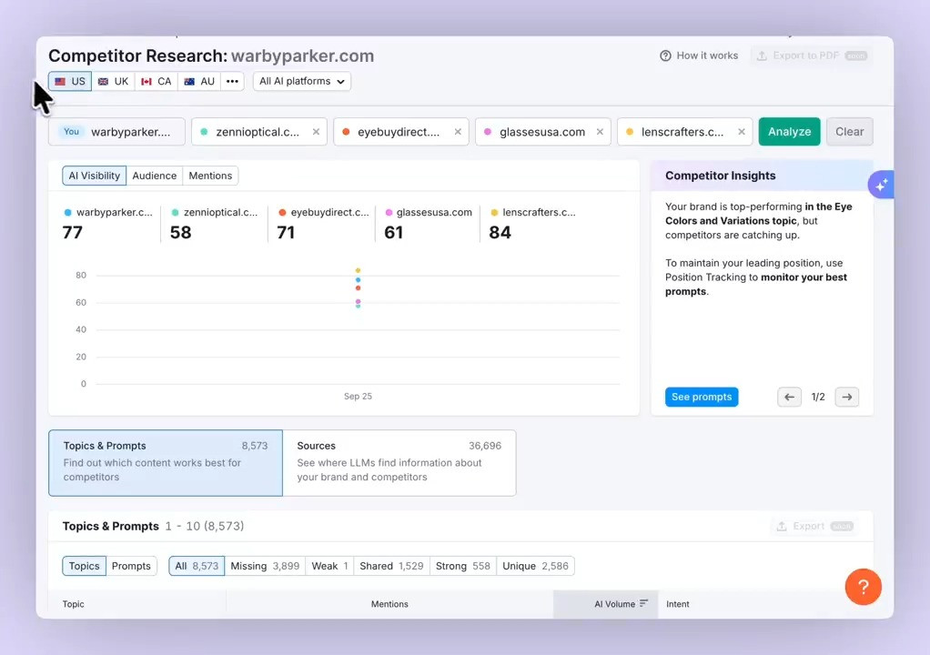Image resolution: width=930 pixels, height=655 pixels.
Task: Select the Sources card
Action: [399, 463]
